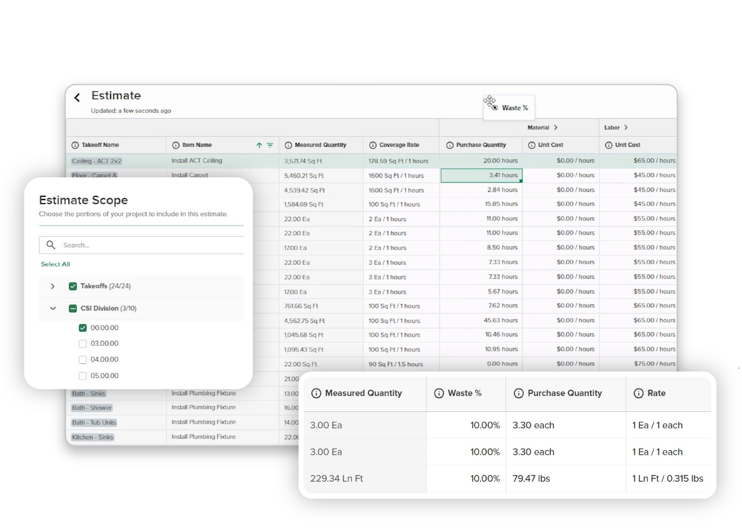Expand the Labor column group

pos(626,128)
